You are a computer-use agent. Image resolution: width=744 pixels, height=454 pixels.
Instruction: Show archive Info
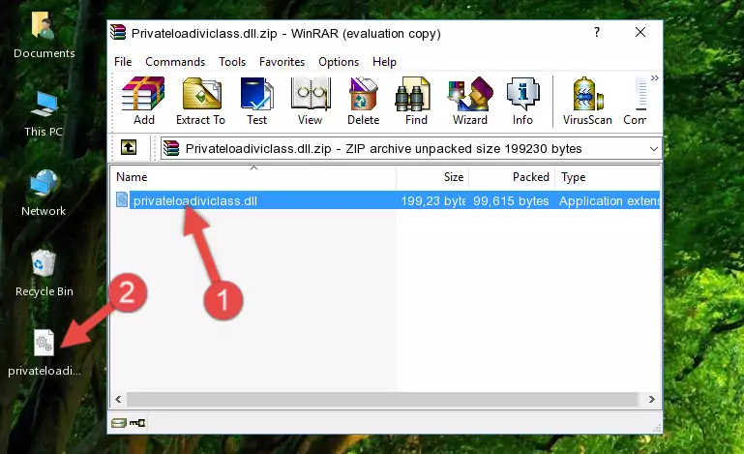(x=522, y=101)
